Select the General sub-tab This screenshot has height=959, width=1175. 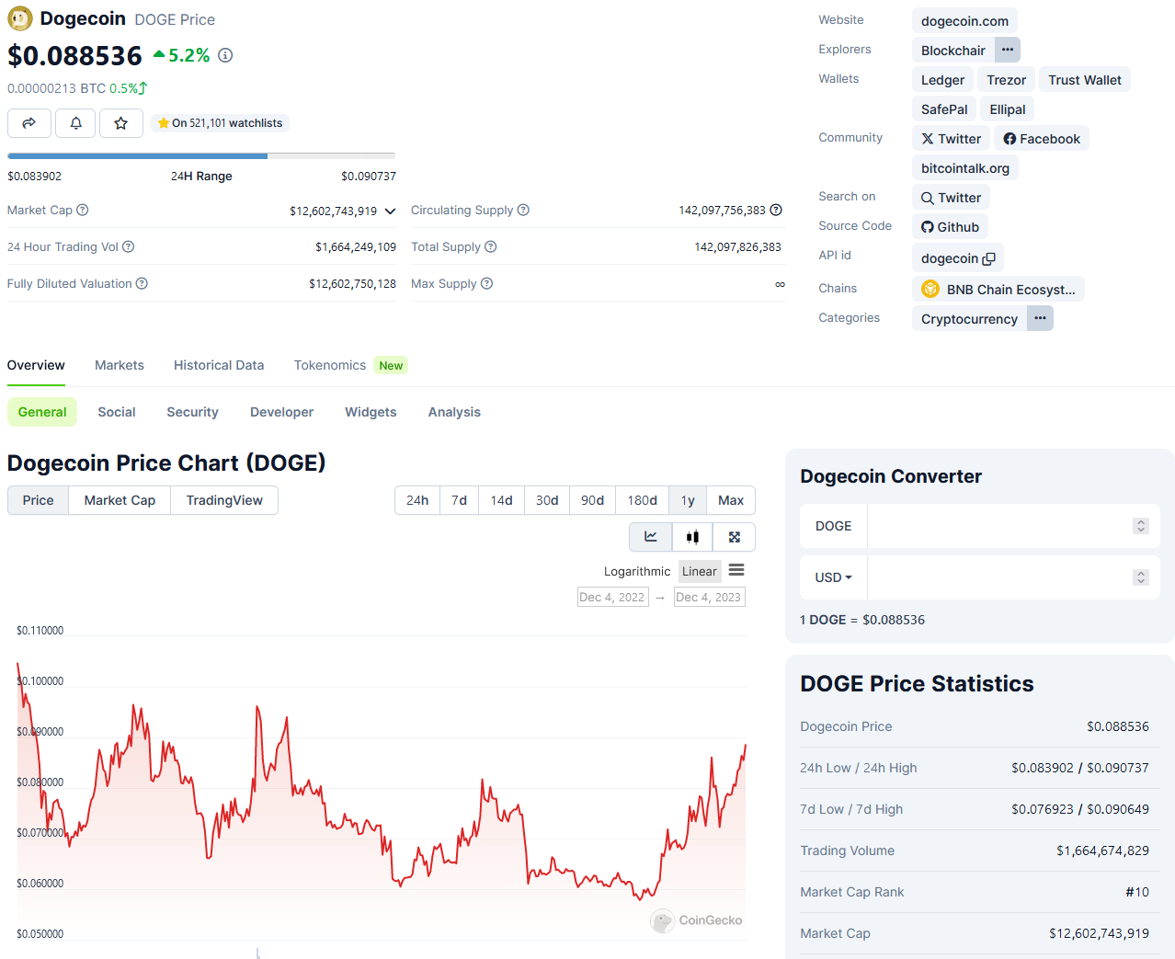point(42,412)
